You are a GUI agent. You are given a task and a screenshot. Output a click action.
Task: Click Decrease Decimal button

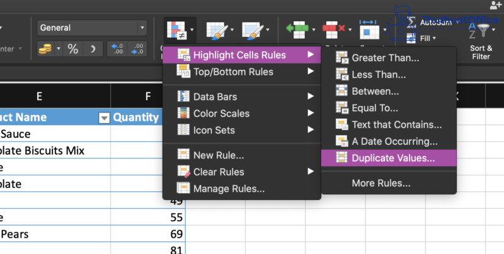(137, 49)
